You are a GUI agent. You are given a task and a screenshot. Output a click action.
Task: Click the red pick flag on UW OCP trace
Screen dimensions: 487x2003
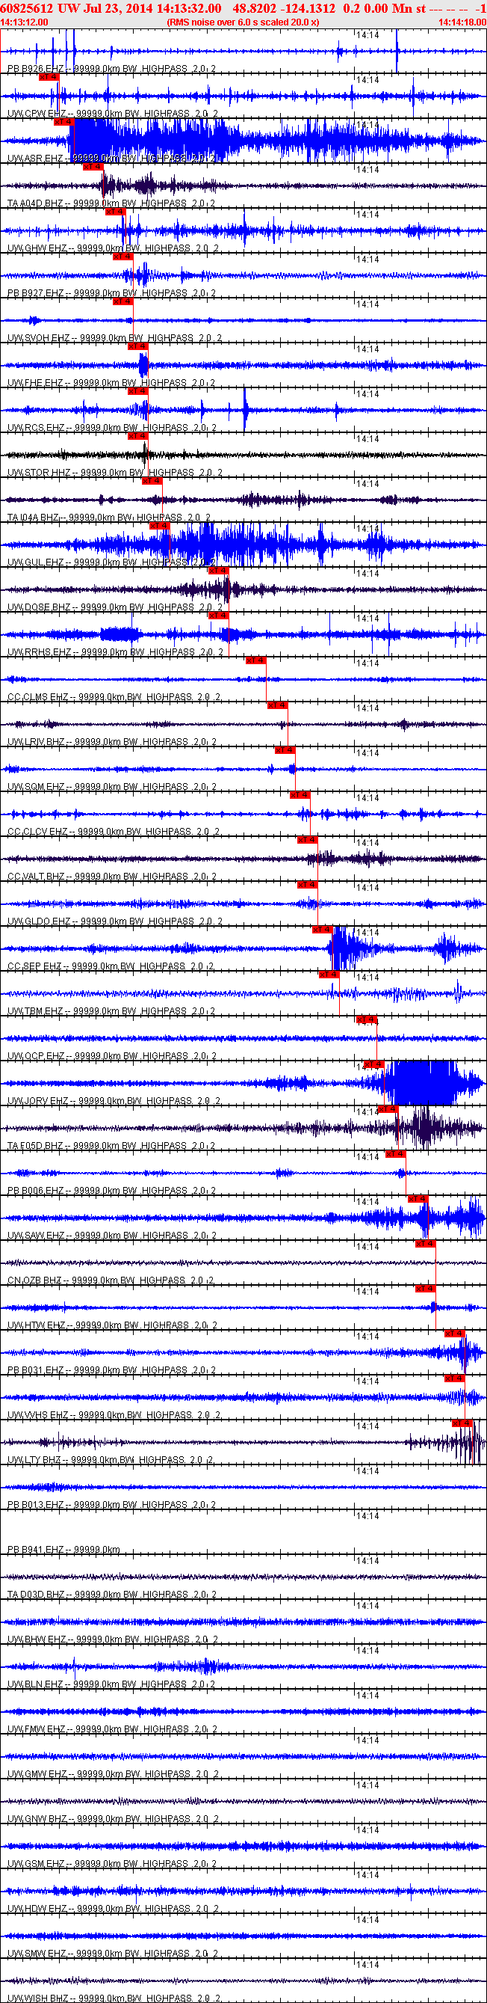367,1019
